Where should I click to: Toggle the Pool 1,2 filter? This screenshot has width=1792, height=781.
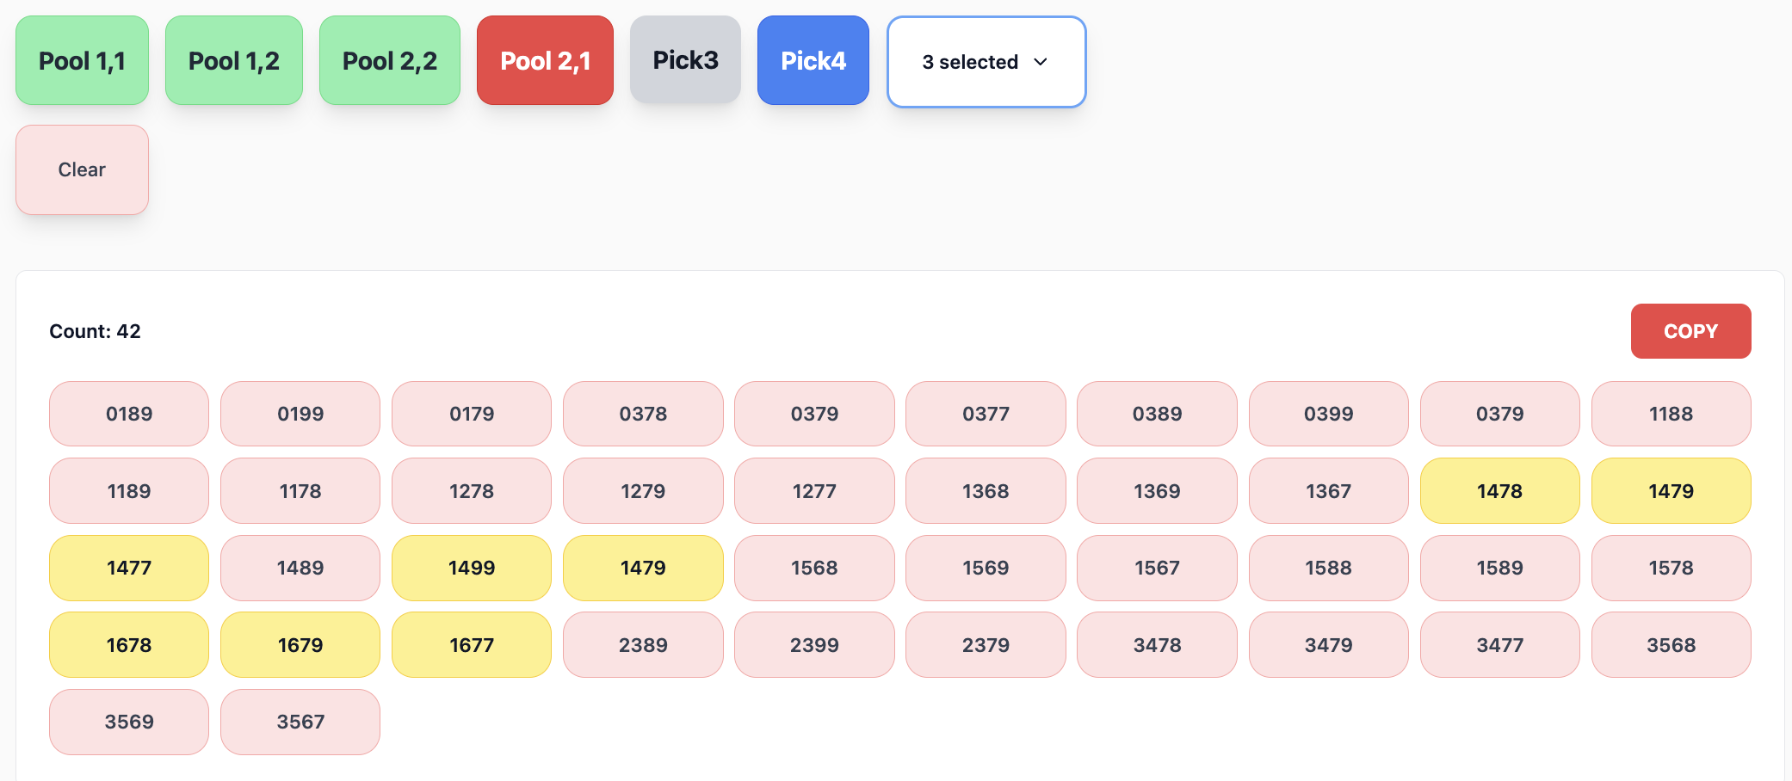233,60
